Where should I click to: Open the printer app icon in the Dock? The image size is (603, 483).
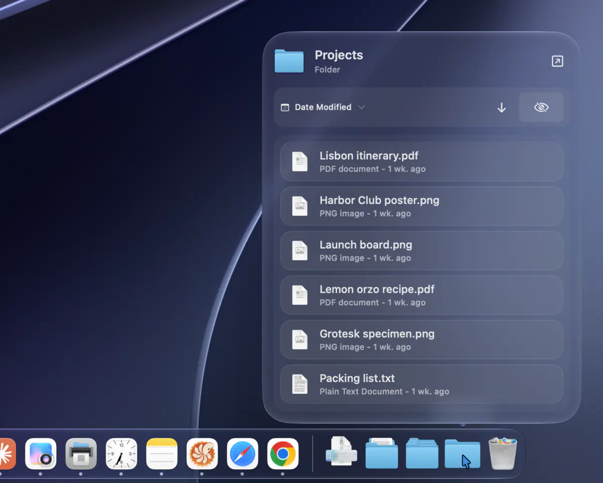pos(81,454)
